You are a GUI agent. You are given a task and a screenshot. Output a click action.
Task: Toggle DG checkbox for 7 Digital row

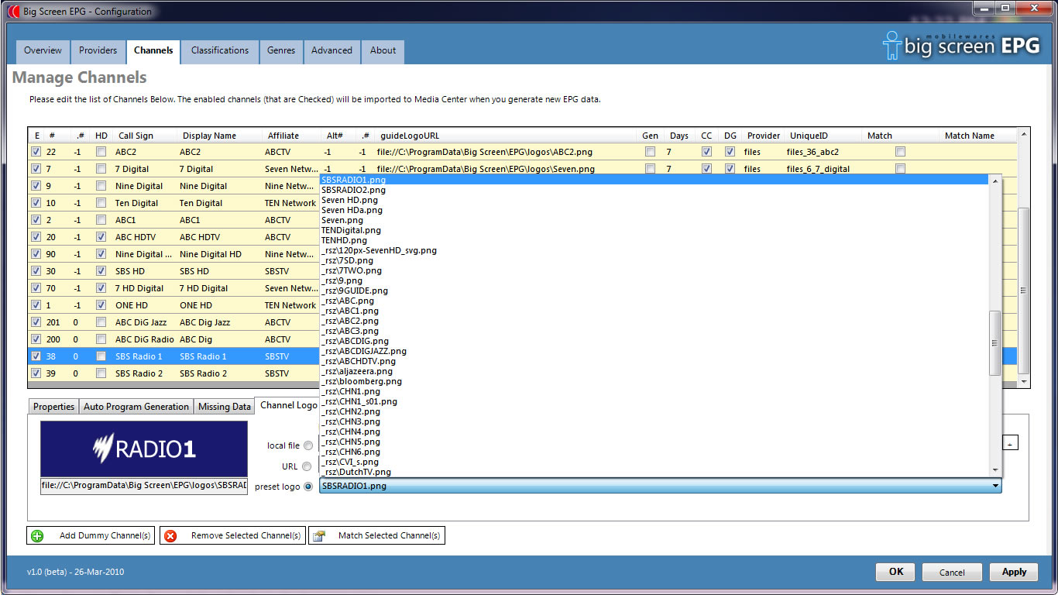tap(730, 169)
